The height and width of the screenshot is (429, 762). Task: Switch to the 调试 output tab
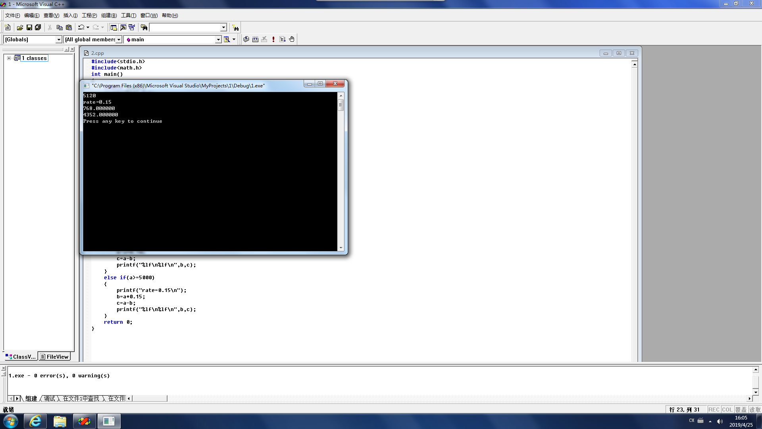(x=50, y=398)
